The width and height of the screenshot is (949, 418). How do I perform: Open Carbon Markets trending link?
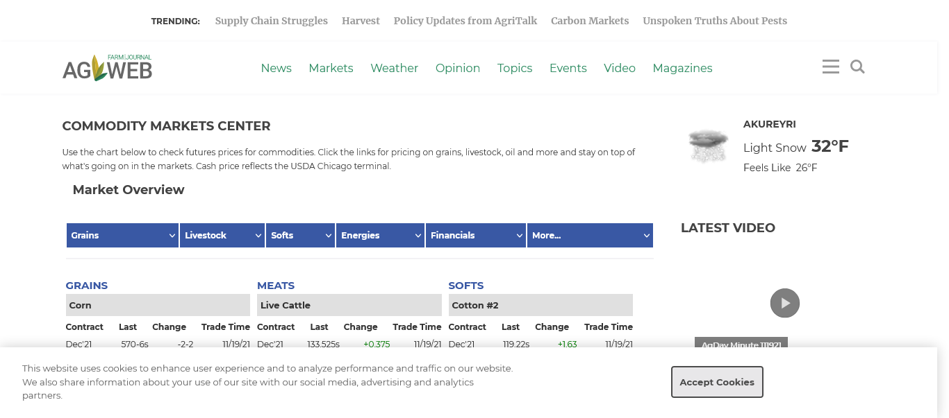(x=590, y=21)
